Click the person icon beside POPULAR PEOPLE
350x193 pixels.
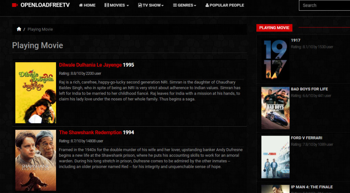pyautogui.click(x=207, y=5)
